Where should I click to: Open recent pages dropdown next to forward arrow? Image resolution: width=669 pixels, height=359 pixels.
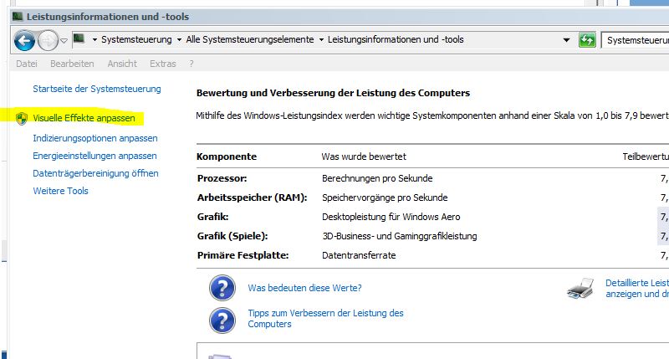pos(64,41)
